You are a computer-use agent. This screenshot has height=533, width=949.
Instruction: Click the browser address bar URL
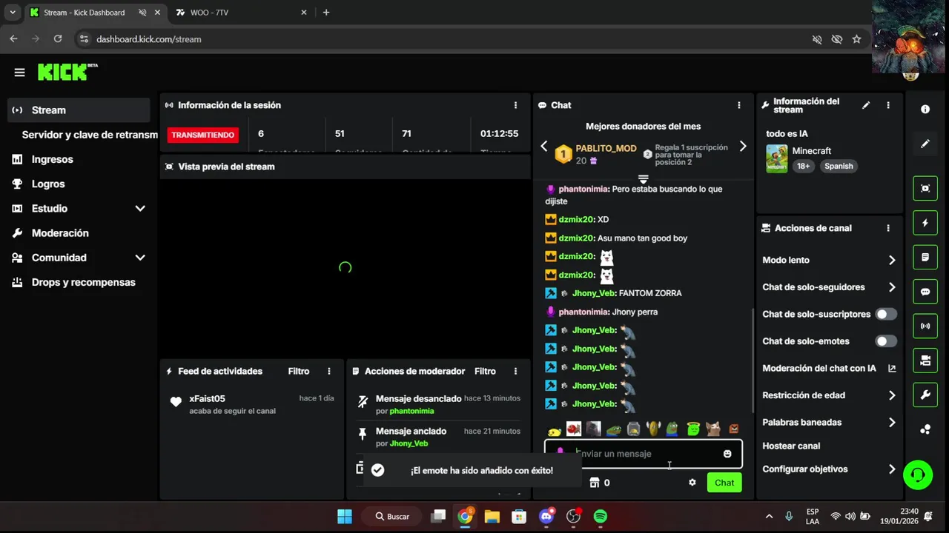coord(148,39)
